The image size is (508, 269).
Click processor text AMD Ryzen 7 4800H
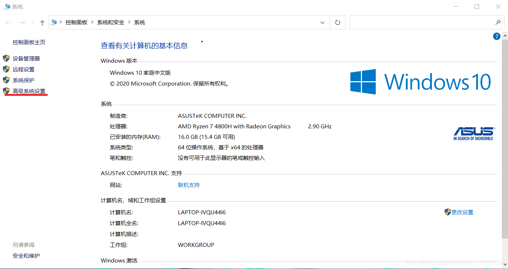[234, 127]
